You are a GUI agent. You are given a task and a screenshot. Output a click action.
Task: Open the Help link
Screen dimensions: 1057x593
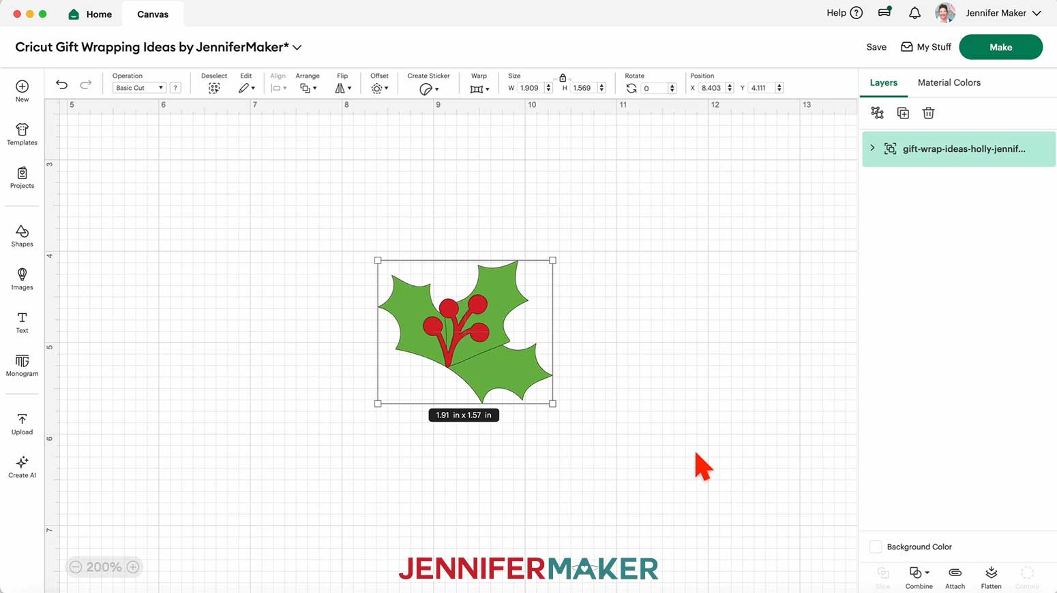click(x=844, y=13)
